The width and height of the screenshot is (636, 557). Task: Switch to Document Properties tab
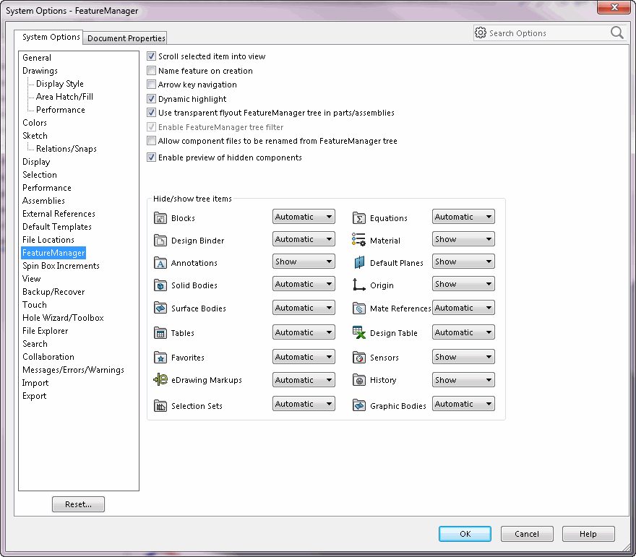pos(126,38)
